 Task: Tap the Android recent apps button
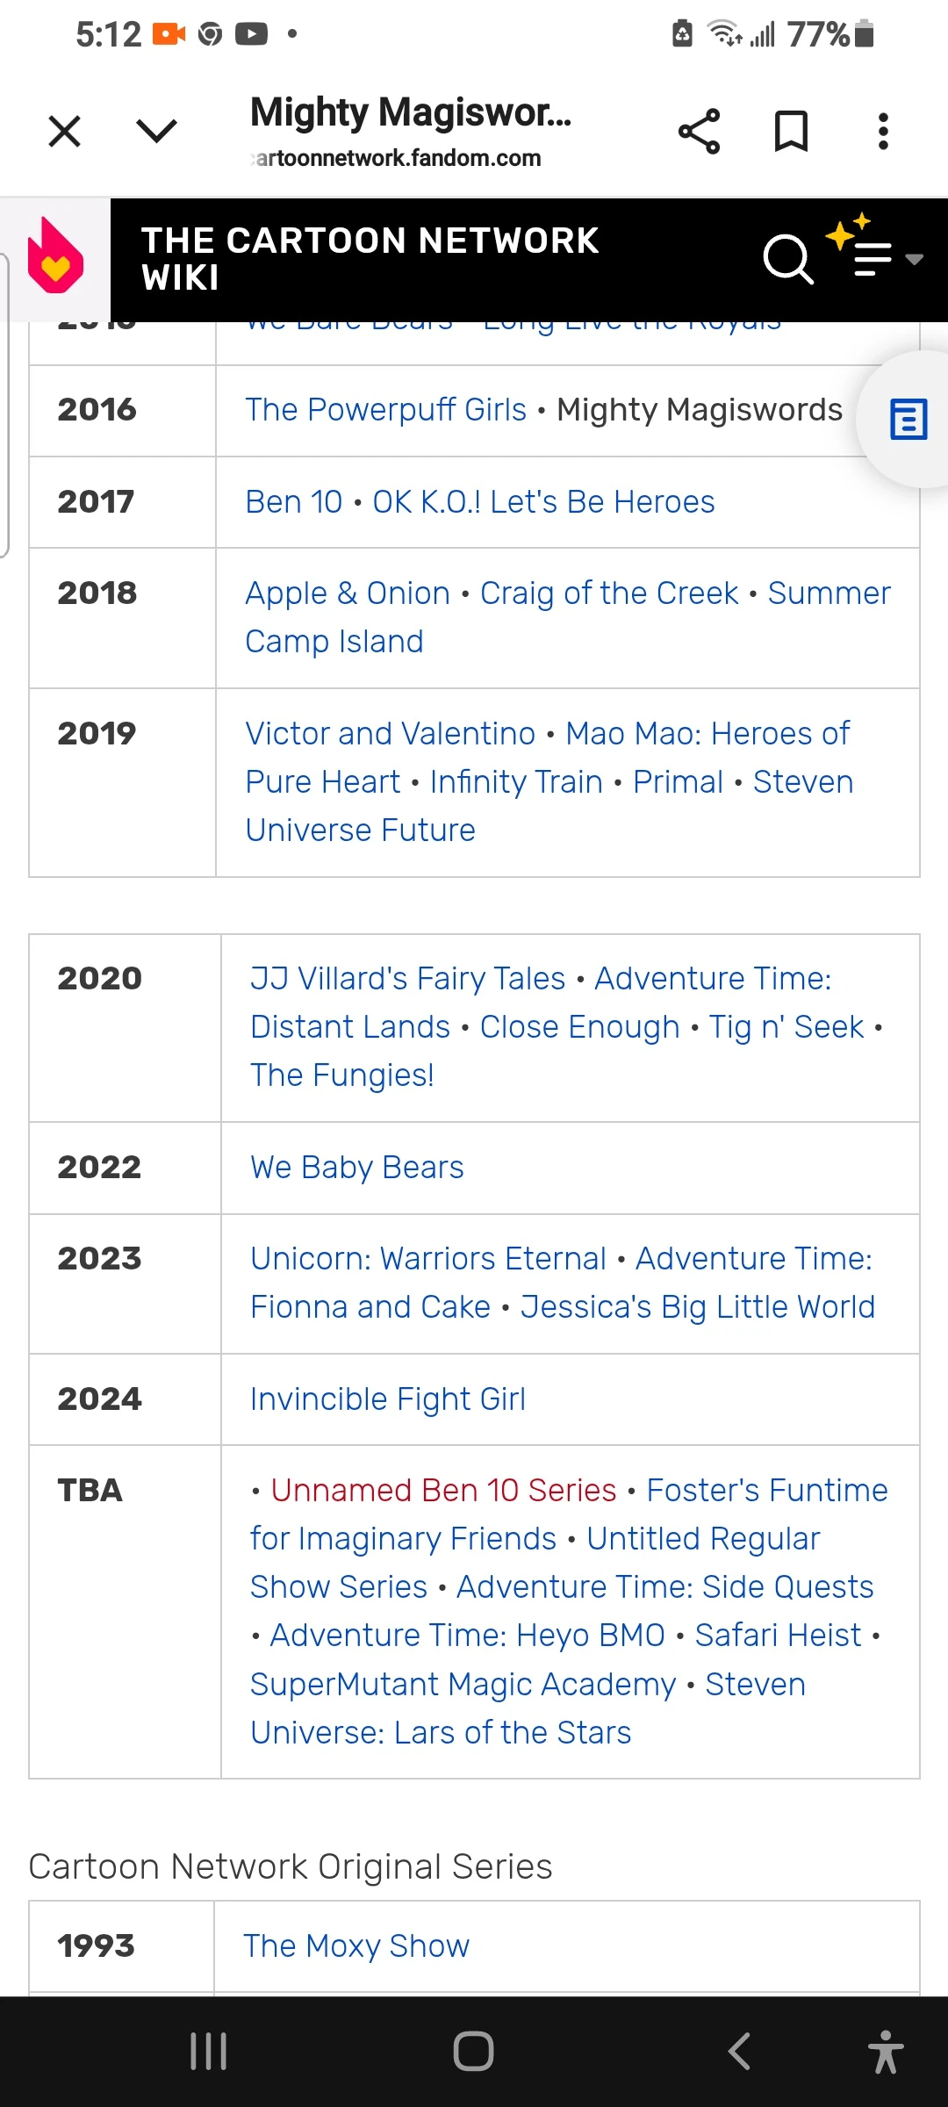[x=209, y=2052]
